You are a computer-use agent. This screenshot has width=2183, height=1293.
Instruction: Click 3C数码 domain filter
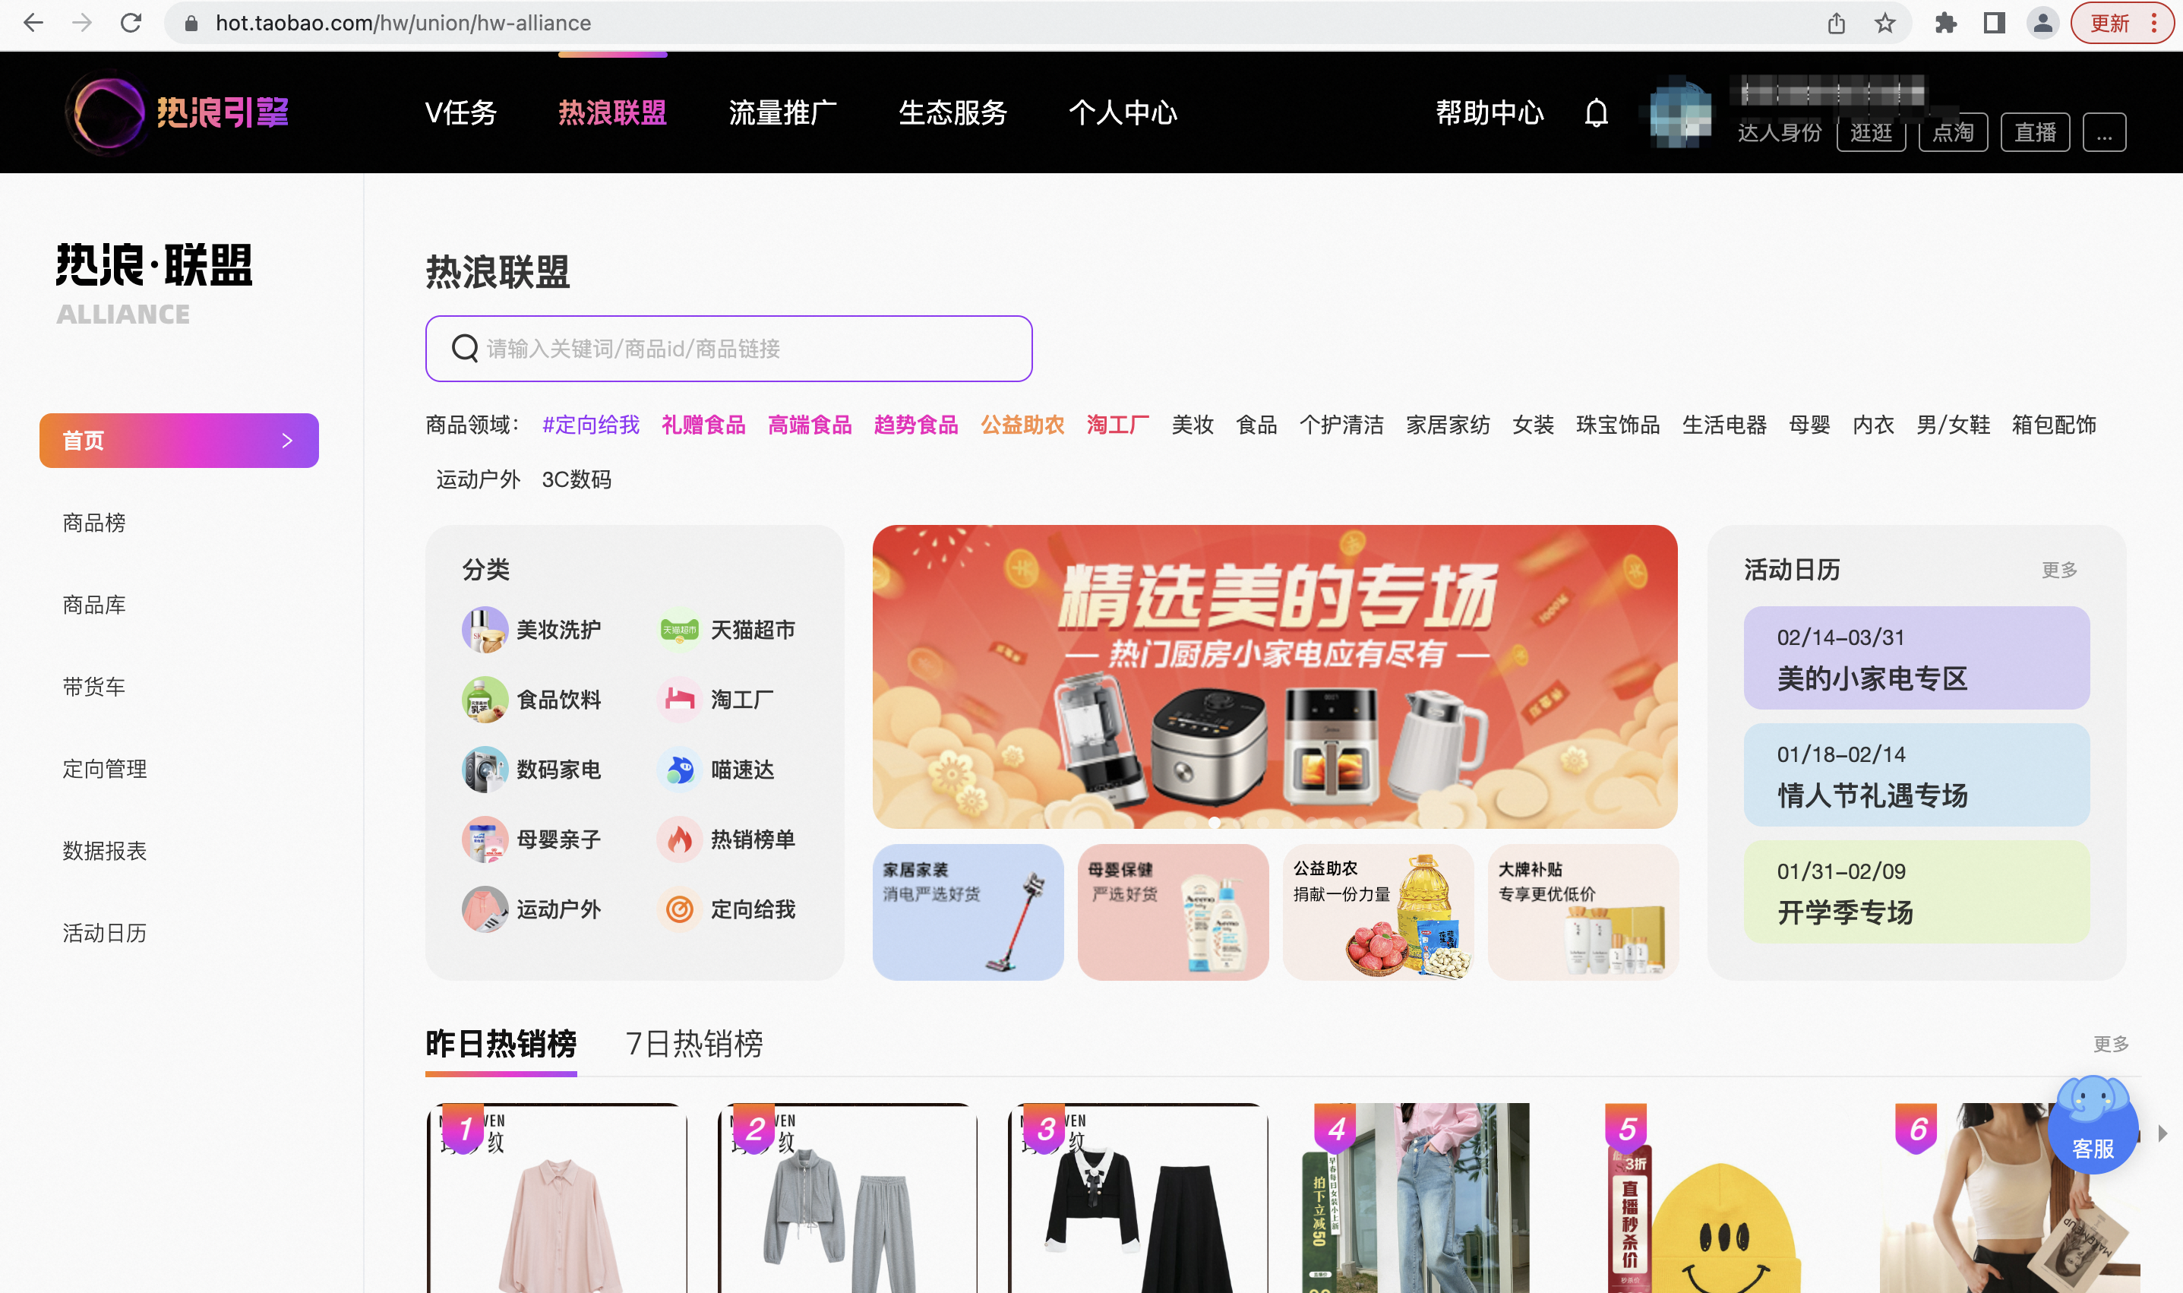[577, 480]
